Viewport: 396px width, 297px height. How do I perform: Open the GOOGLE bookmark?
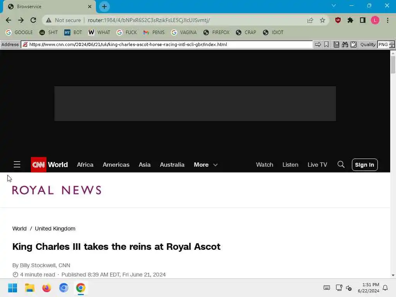click(x=19, y=32)
